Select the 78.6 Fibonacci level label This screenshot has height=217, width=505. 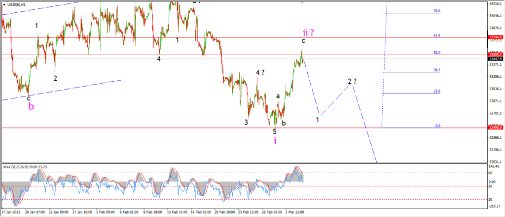pos(437,11)
